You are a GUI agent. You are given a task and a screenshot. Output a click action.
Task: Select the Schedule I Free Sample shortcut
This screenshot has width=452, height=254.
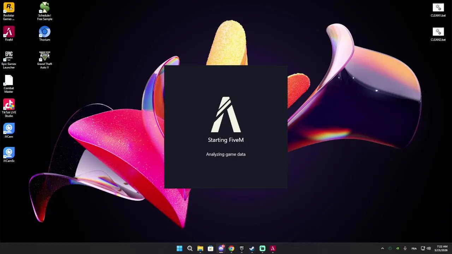(x=44, y=11)
